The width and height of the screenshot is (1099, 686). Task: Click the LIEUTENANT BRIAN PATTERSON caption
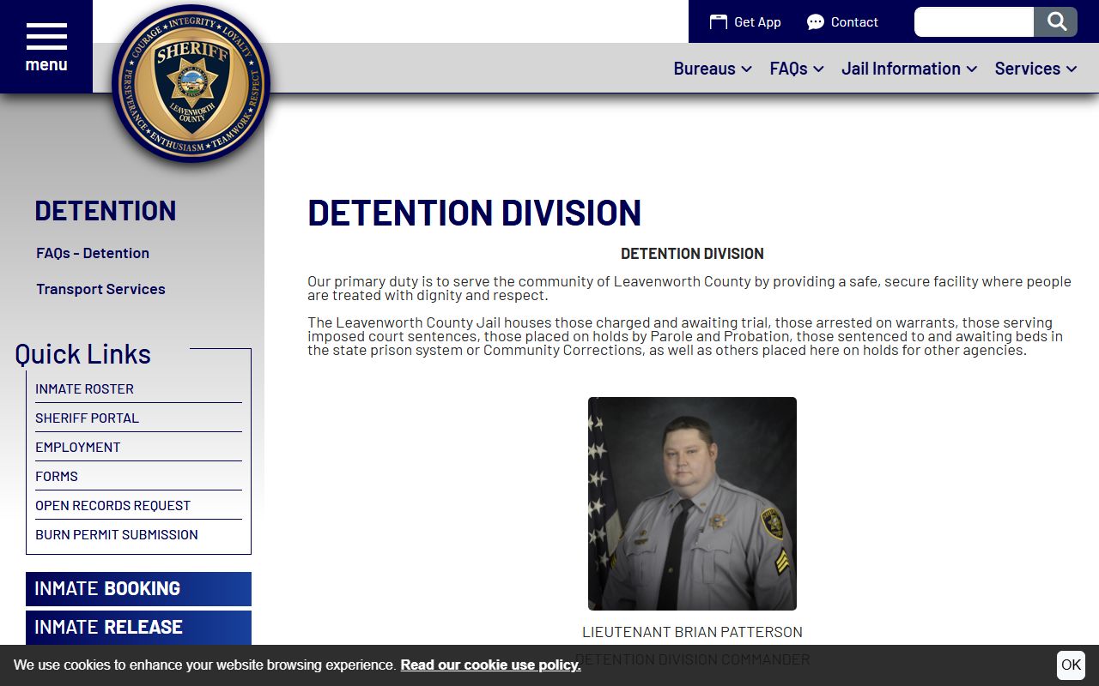[x=692, y=632]
